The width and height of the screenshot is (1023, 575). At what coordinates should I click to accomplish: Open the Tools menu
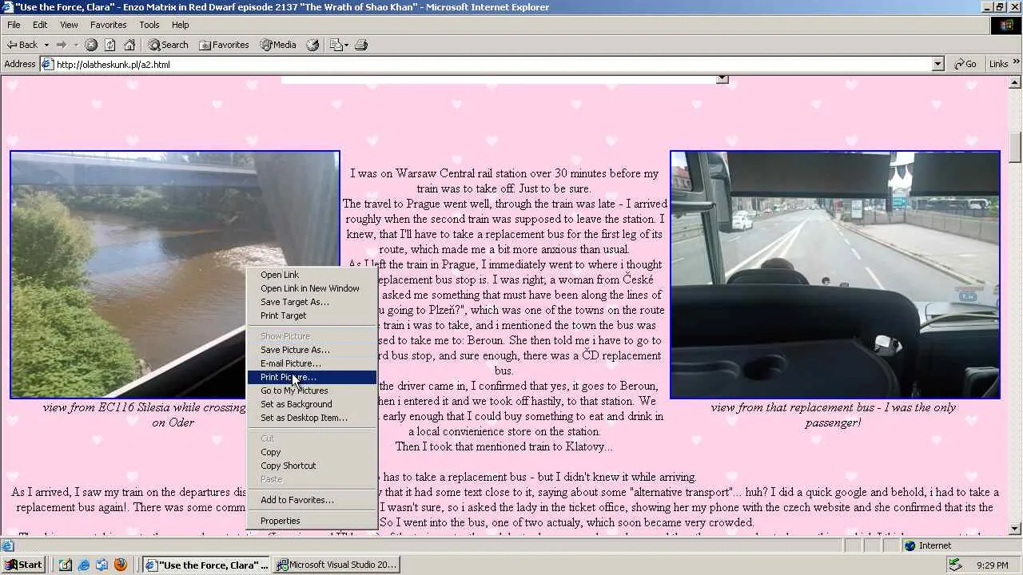149,25
